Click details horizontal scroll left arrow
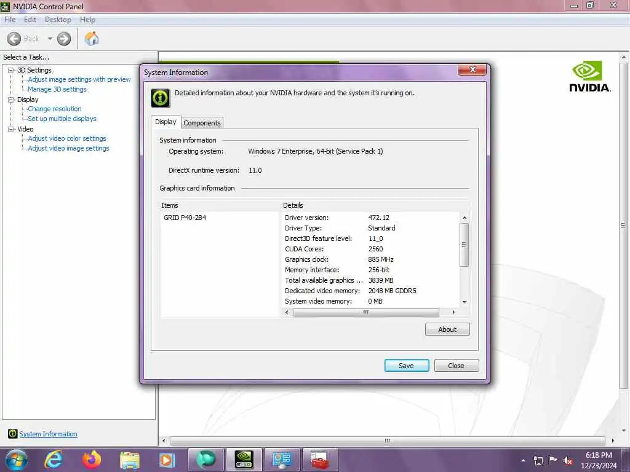This screenshot has width=630, height=472. tap(287, 312)
